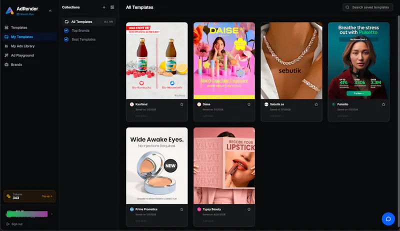Image resolution: width=400 pixels, height=231 pixels.
Task: Toggle the Best Templates checkbox
Action: [x=66, y=39]
